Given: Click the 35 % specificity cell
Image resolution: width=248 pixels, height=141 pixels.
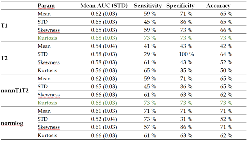Looking at the screenshot, I should pos(187,70).
